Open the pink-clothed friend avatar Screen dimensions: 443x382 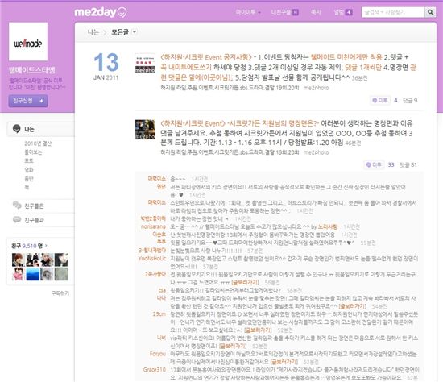tap(18, 274)
